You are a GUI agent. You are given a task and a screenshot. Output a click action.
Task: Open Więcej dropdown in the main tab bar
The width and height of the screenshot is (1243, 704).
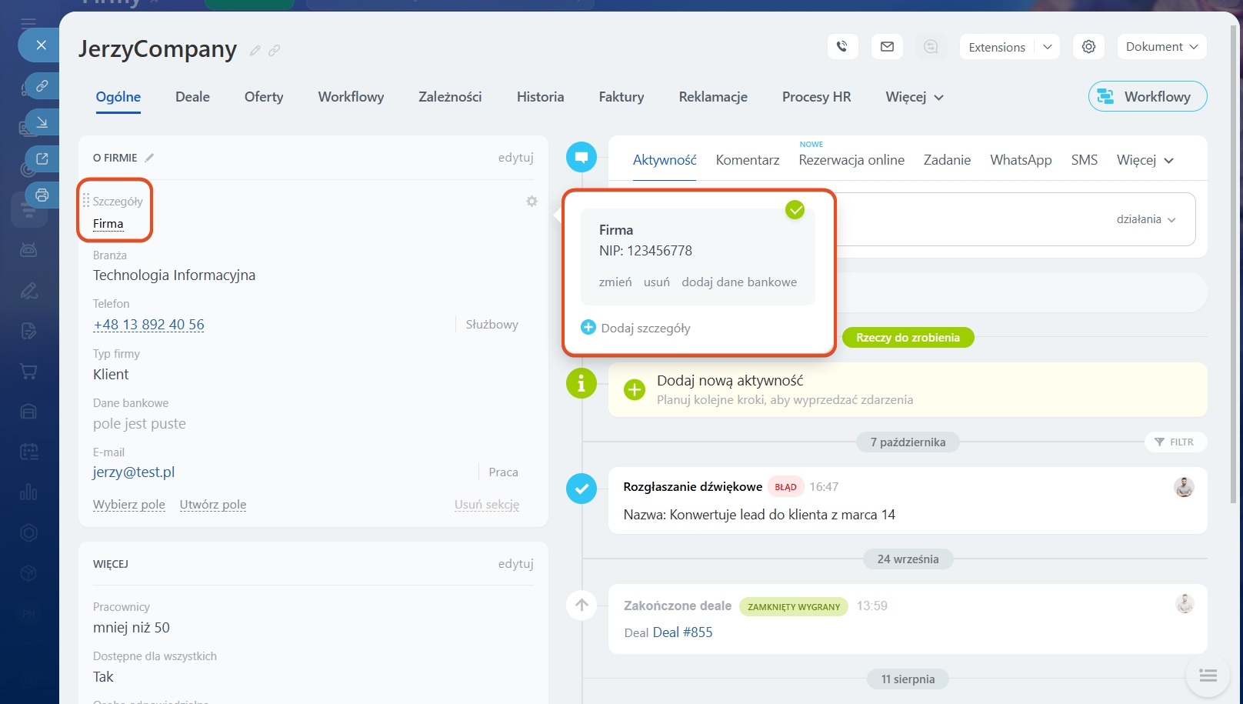coord(914,97)
